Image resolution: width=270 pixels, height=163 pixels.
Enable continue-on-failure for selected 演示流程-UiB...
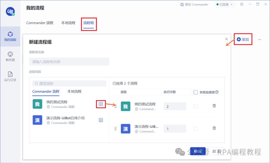coord(195,129)
